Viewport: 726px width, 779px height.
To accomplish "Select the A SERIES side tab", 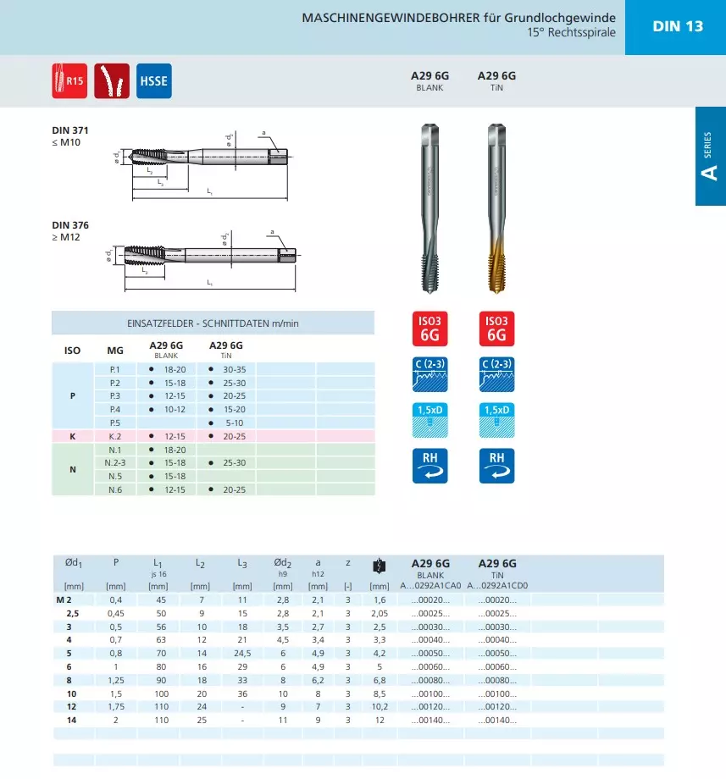I will tap(710, 156).
